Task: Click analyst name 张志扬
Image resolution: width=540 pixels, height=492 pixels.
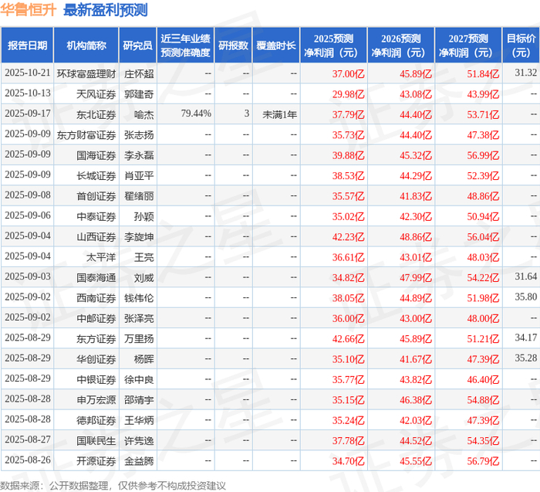Action: point(139,135)
